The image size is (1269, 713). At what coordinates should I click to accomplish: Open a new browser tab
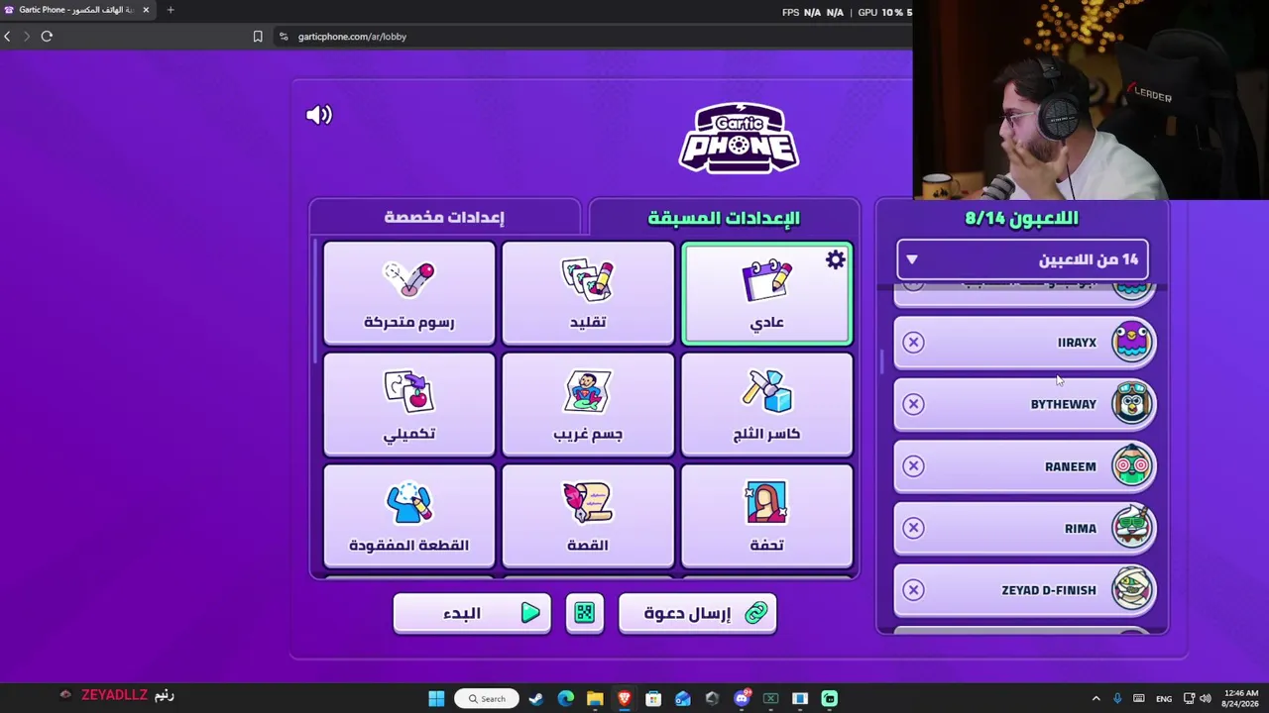tap(171, 10)
